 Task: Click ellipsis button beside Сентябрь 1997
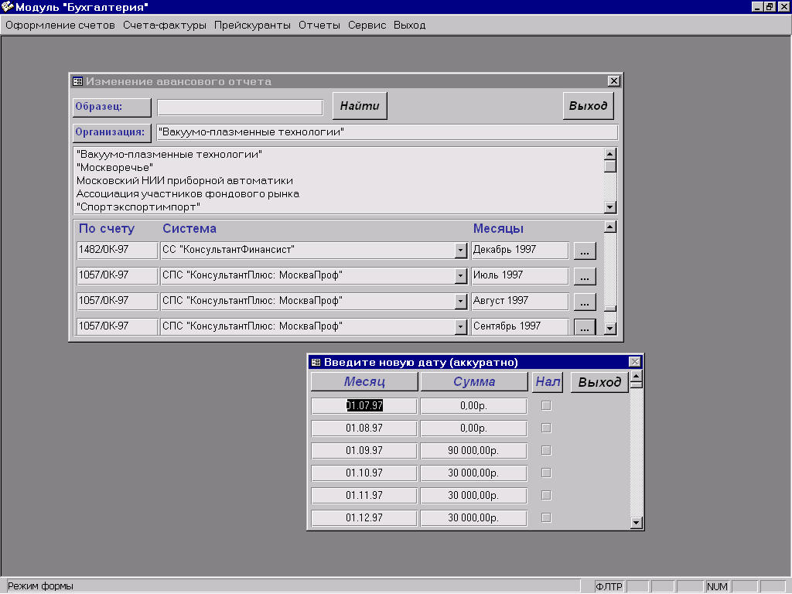tap(585, 327)
